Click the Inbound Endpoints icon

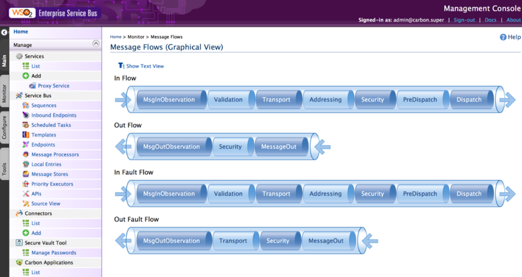tap(26, 115)
